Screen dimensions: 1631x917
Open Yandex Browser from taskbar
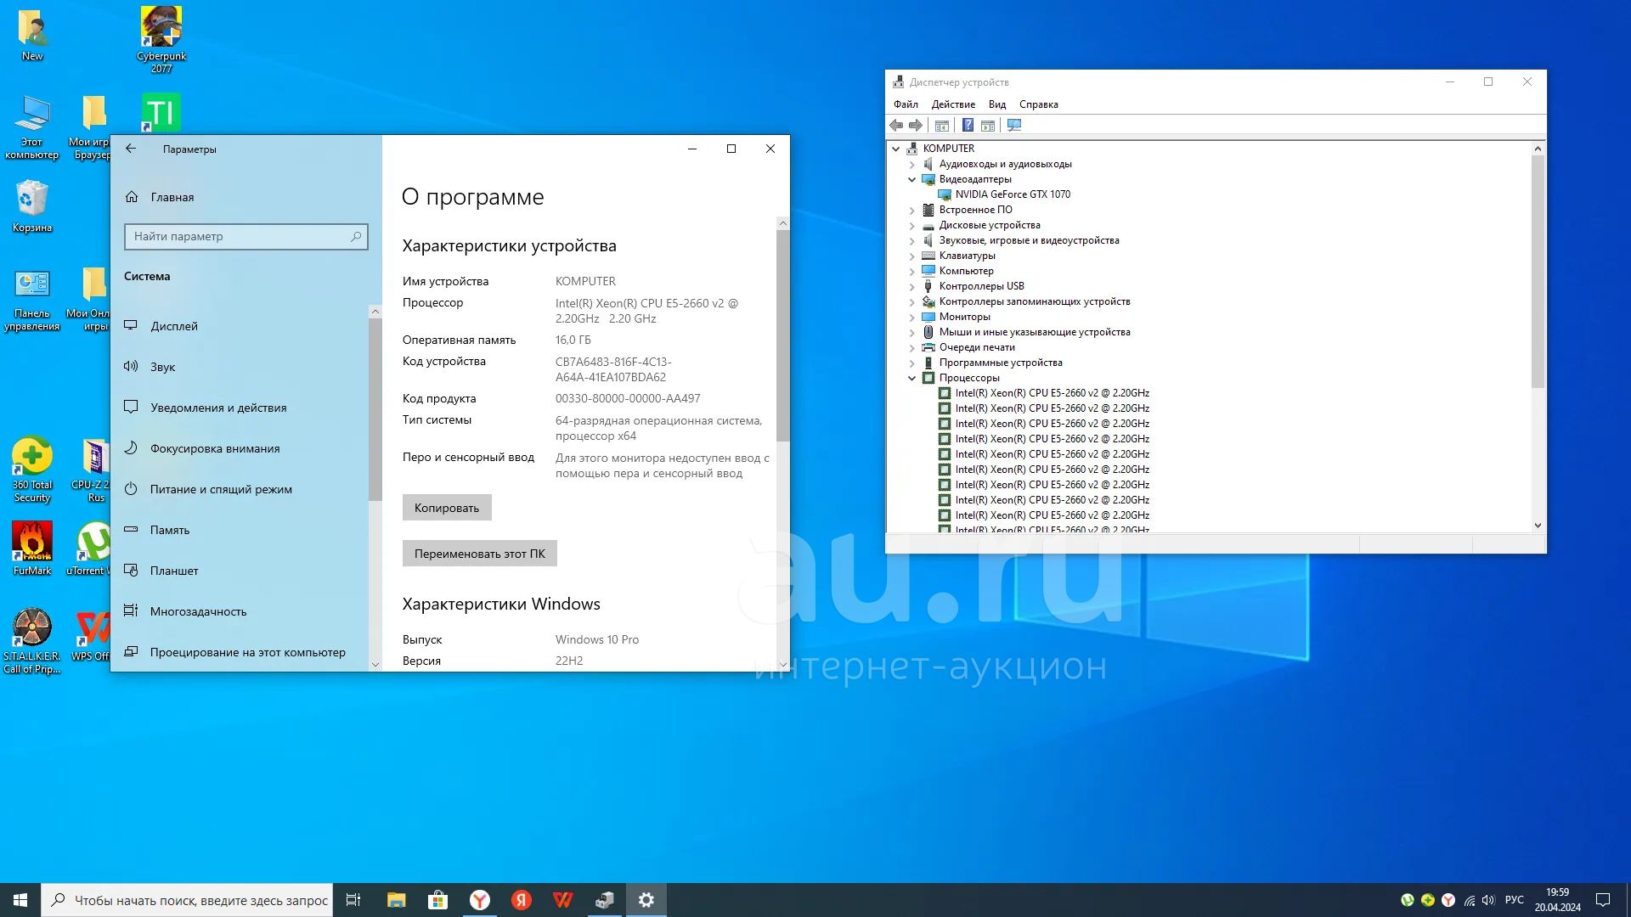tap(480, 900)
